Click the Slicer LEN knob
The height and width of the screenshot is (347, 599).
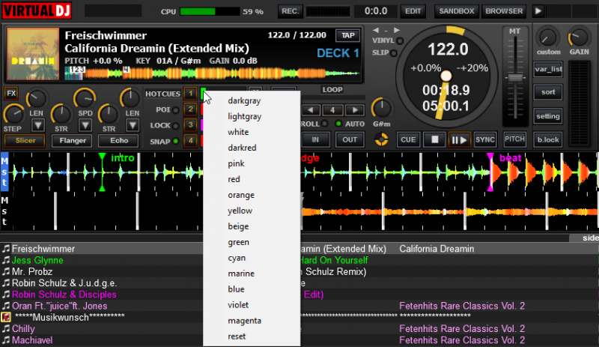[x=36, y=99]
